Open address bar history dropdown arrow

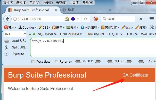(x=78, y=19)
